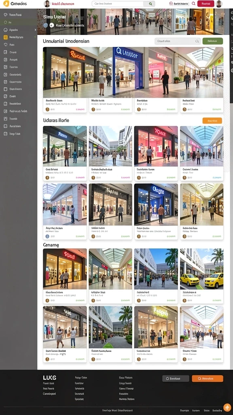
Task: Click the red magnifier icon in the top bar
Action: pos(193,4)
